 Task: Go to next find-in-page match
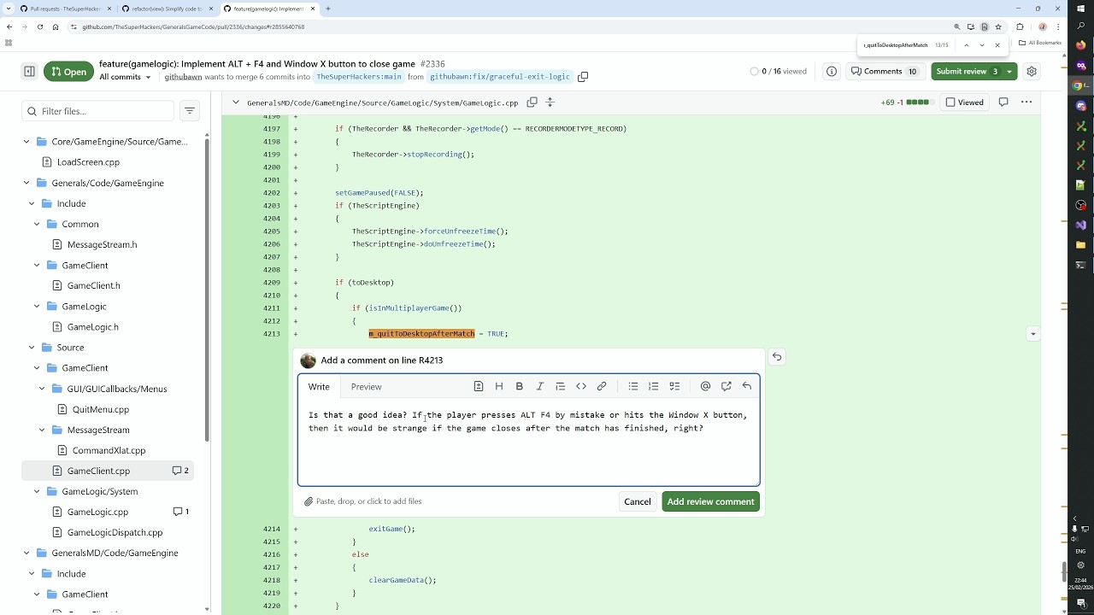(x=981, y=45)
